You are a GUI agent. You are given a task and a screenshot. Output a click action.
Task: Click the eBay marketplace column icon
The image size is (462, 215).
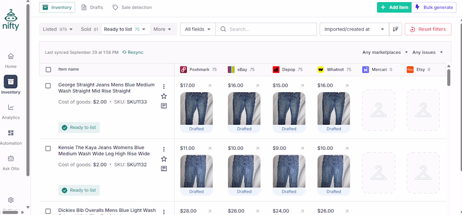coord(231,70)
